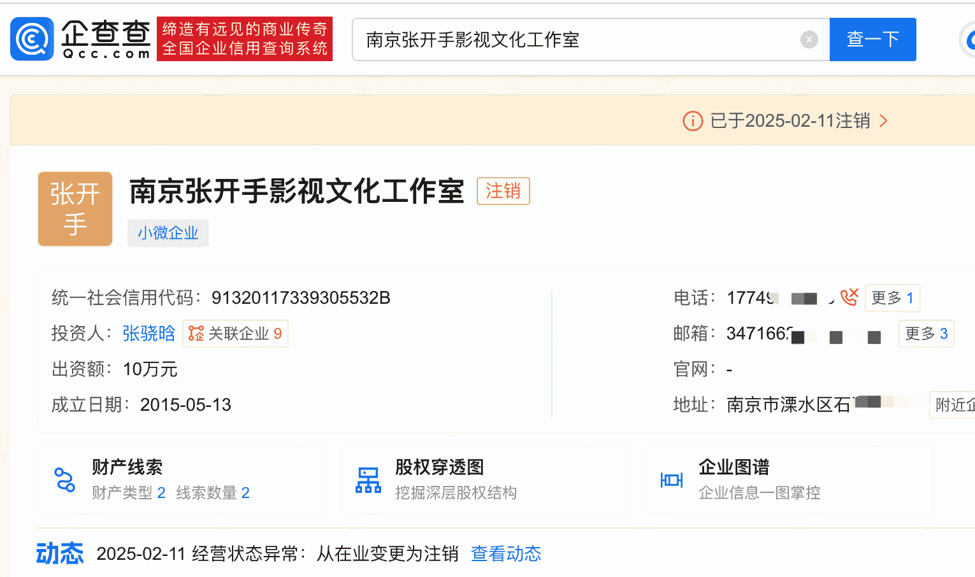Click the company name search input field
The width and height of the screenshot is (975, 577).
pyautogui.click(x=574, y=39)
